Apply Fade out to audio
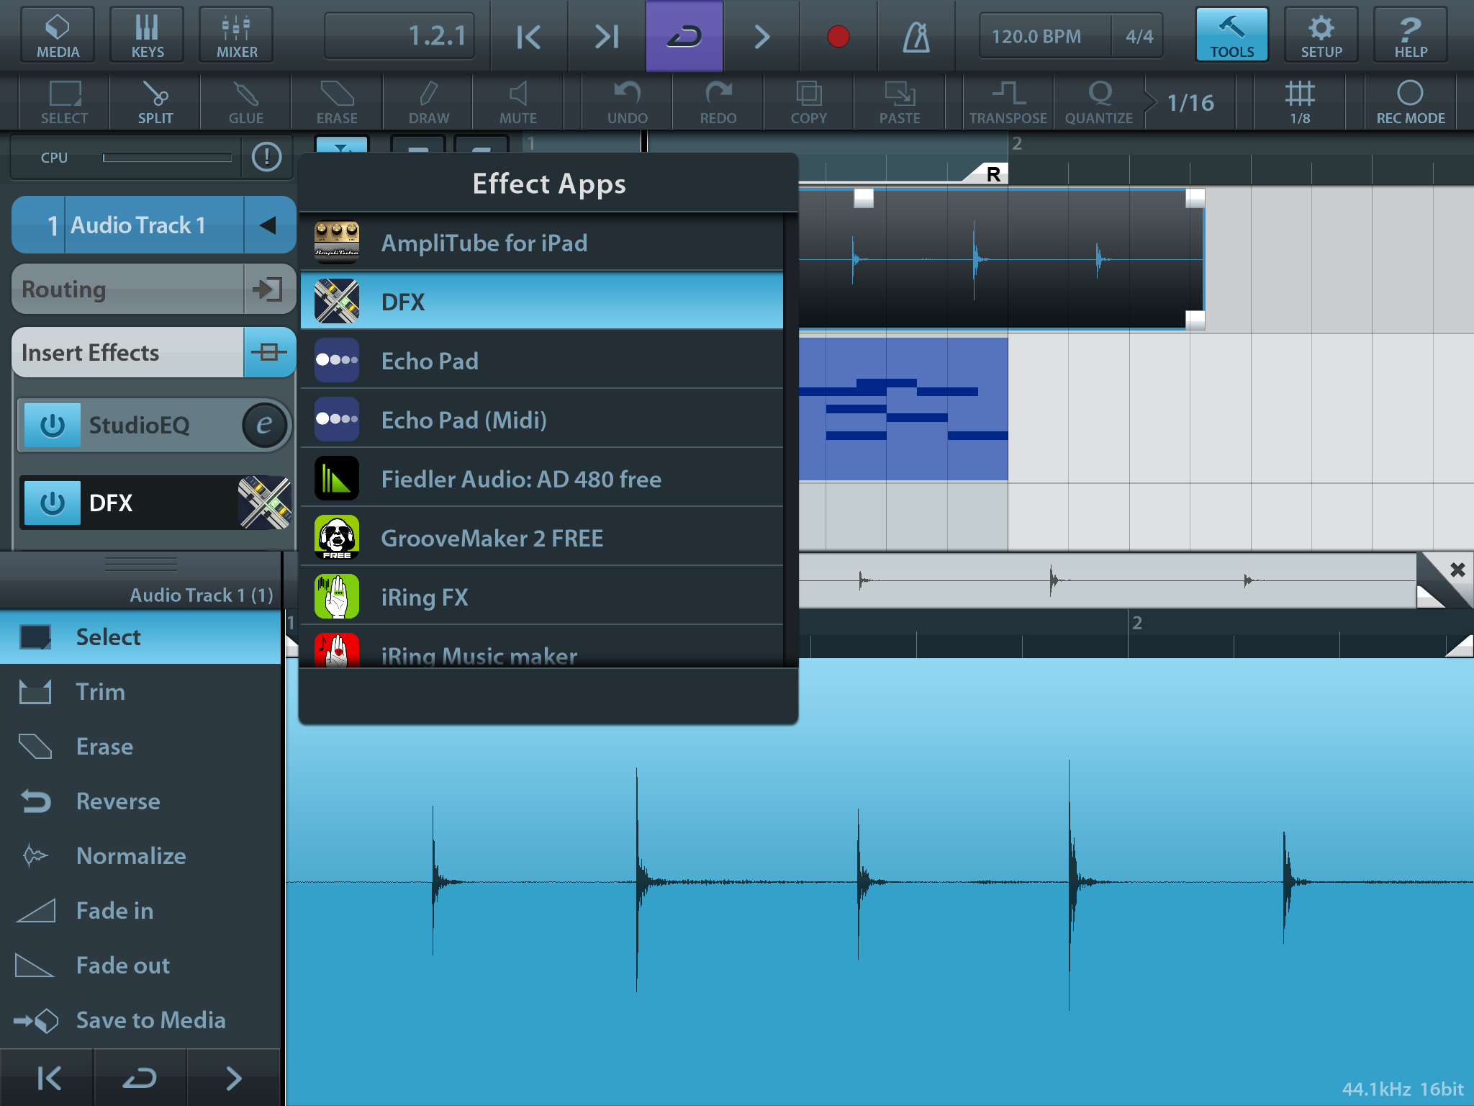The width and height of the screenshot is (1474, 1106). [140, 966]
